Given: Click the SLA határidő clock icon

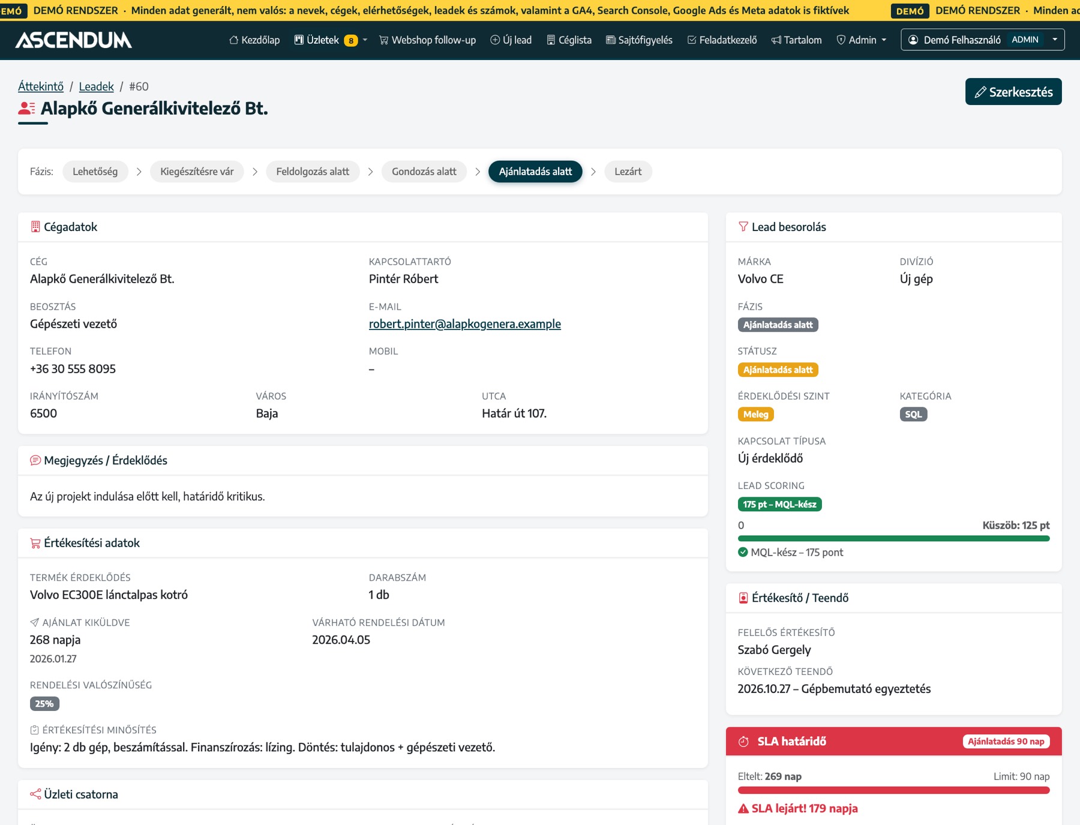Looking at the screenshot, I should tap(743, 742).
